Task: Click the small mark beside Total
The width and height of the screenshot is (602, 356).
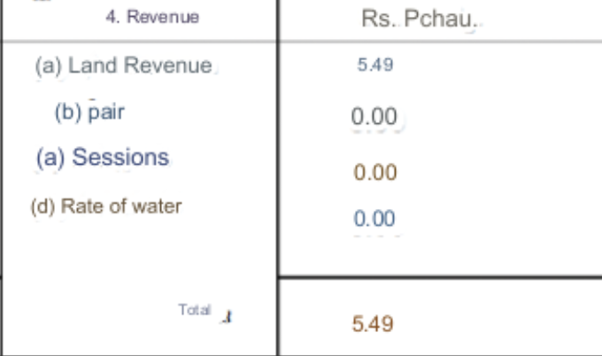Action: tap(228, 314)
